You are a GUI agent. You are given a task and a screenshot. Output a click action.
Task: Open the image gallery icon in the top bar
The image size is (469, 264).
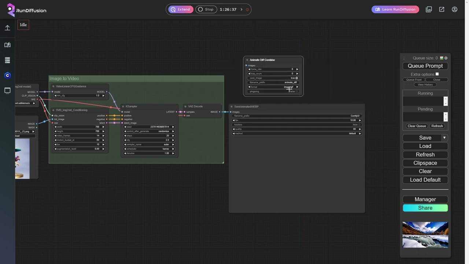click(429, 9)
